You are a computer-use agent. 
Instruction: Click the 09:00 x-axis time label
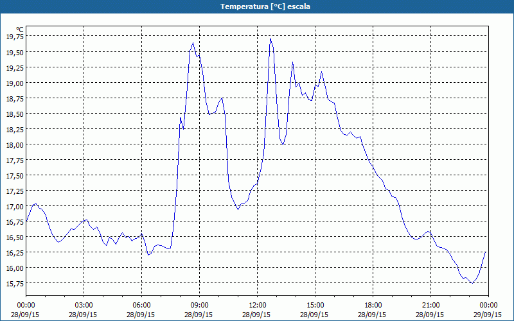[x=200, y=305]
